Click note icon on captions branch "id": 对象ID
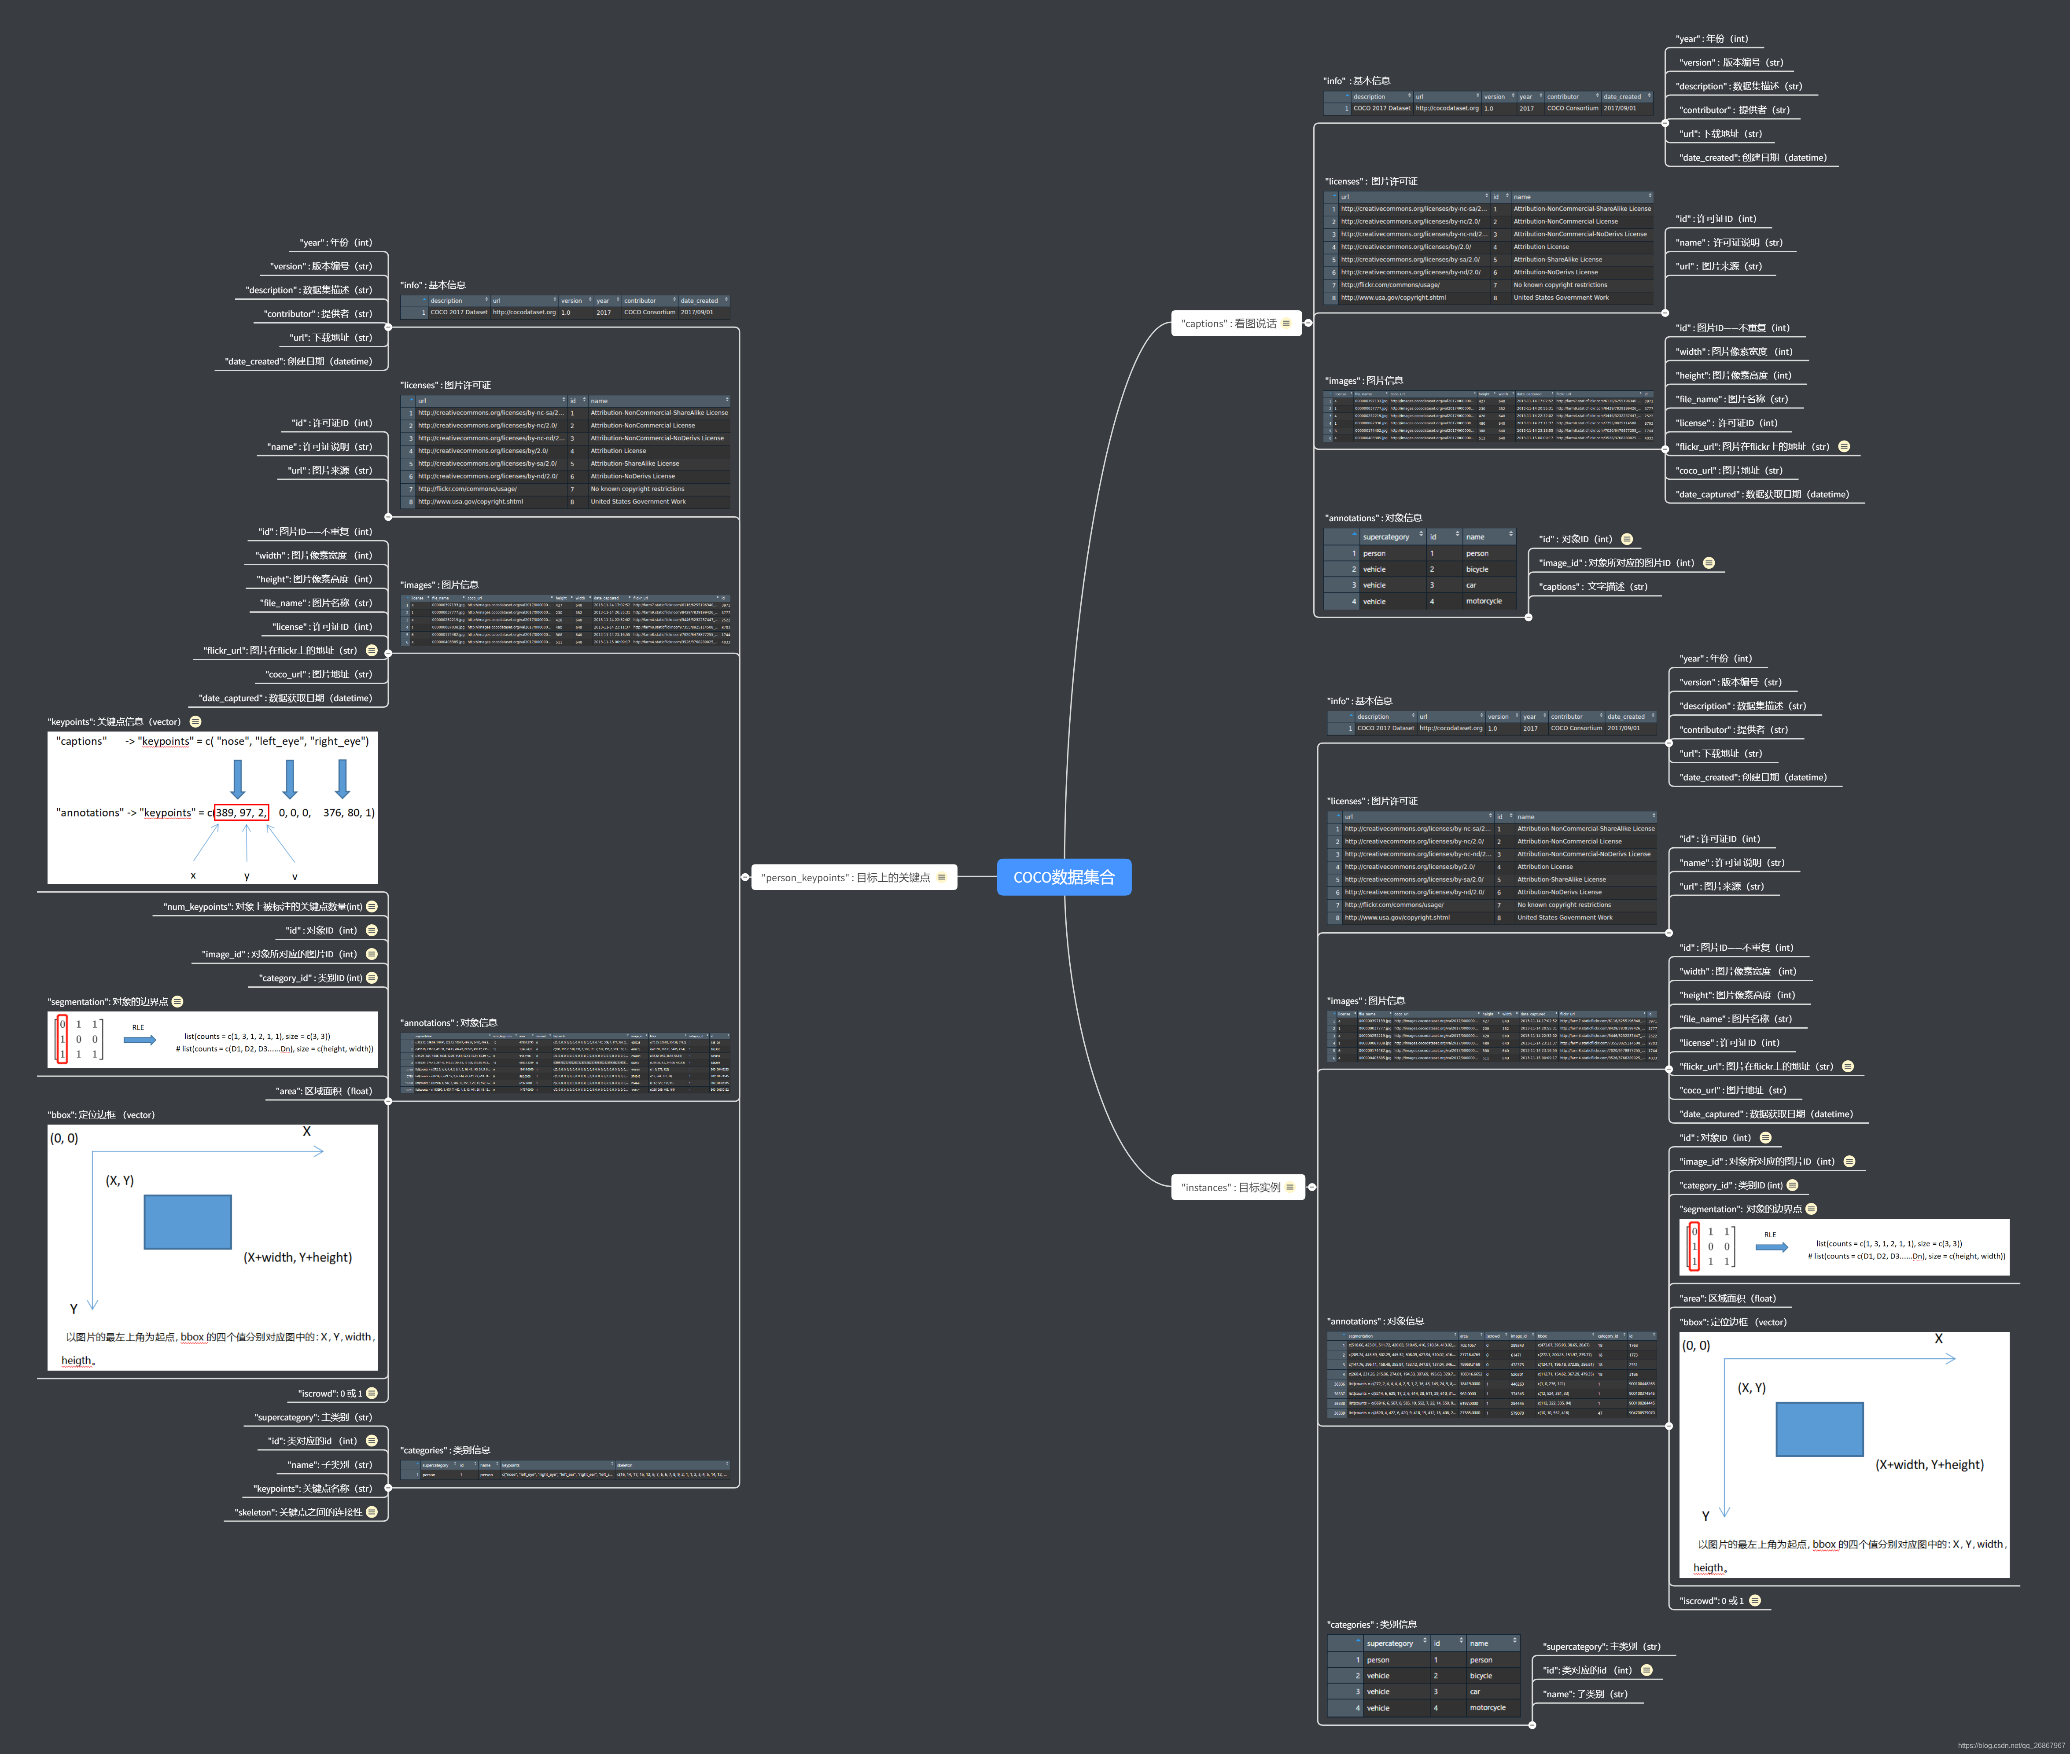2070x1754 pixels. click(x=1628, y=539)
